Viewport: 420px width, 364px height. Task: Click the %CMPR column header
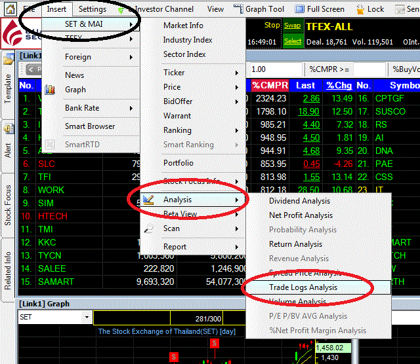tap(270, 86)
